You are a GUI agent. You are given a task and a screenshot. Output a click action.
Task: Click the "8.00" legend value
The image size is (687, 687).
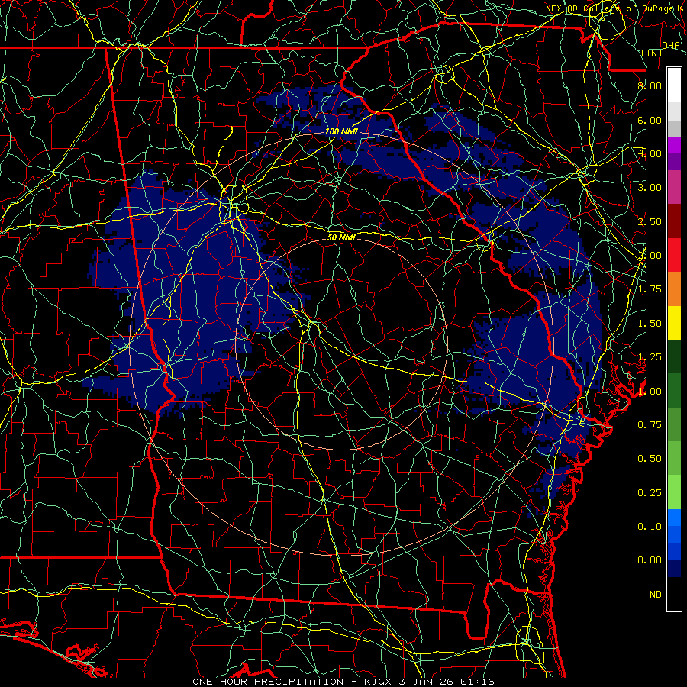point(650,85)
